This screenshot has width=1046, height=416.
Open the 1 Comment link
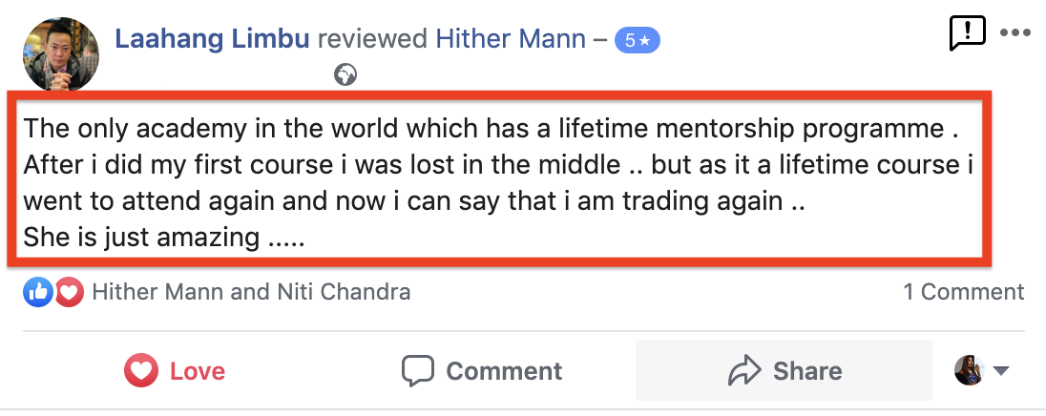pos(963,292)
